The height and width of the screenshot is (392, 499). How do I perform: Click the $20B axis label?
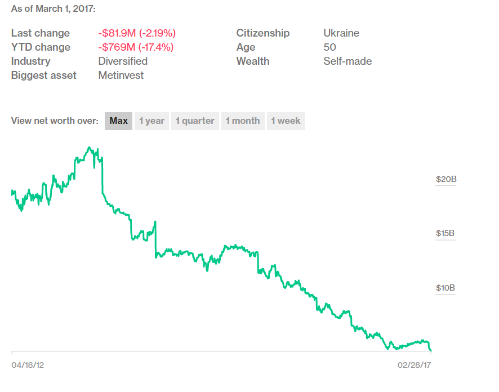pyautogui.click(x=445, y=180)
